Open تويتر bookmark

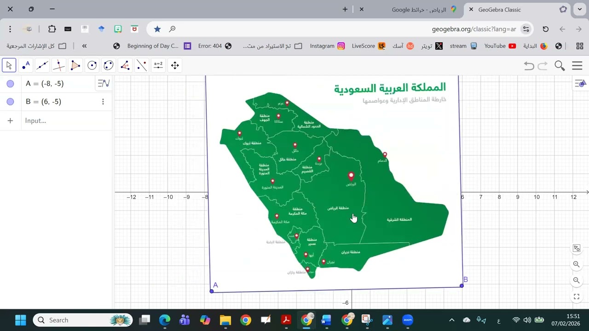click(432, 46)
